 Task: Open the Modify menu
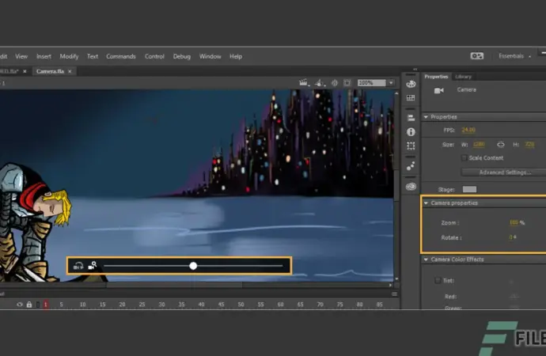click(69, 56)
